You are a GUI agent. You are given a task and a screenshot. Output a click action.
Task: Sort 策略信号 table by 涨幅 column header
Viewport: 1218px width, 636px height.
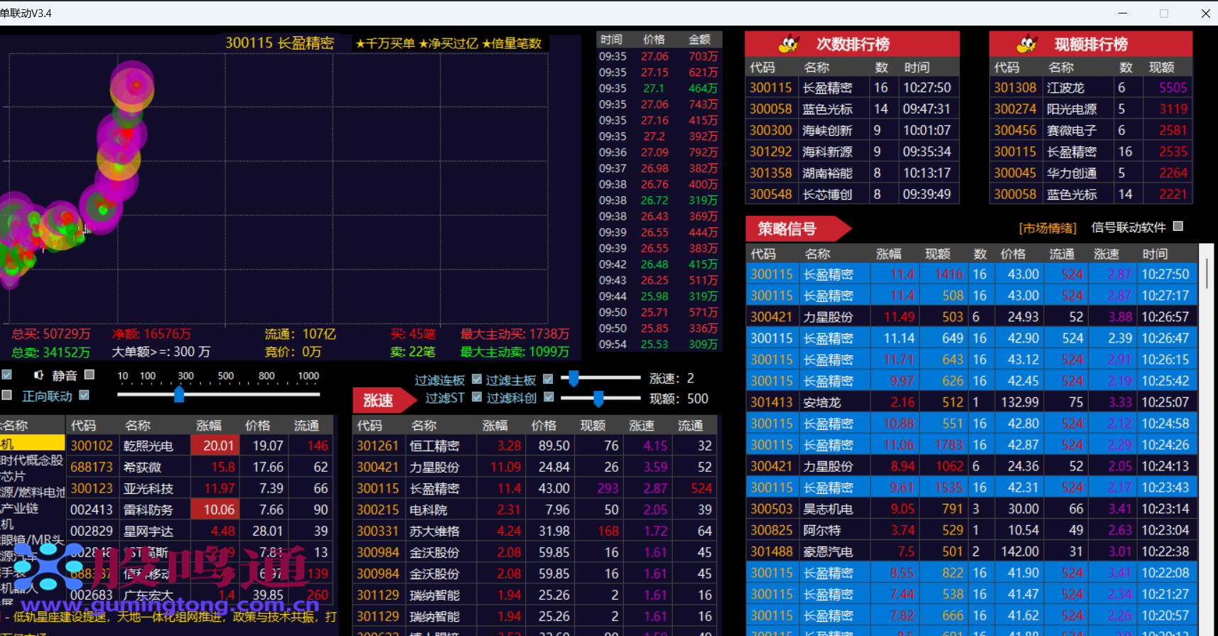(888, 254)
